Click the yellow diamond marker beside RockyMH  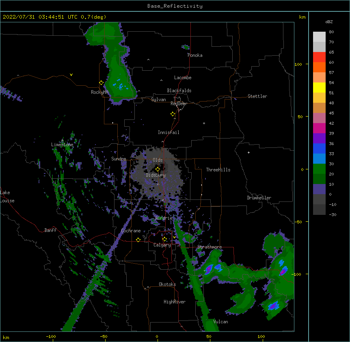coord(101,83)
